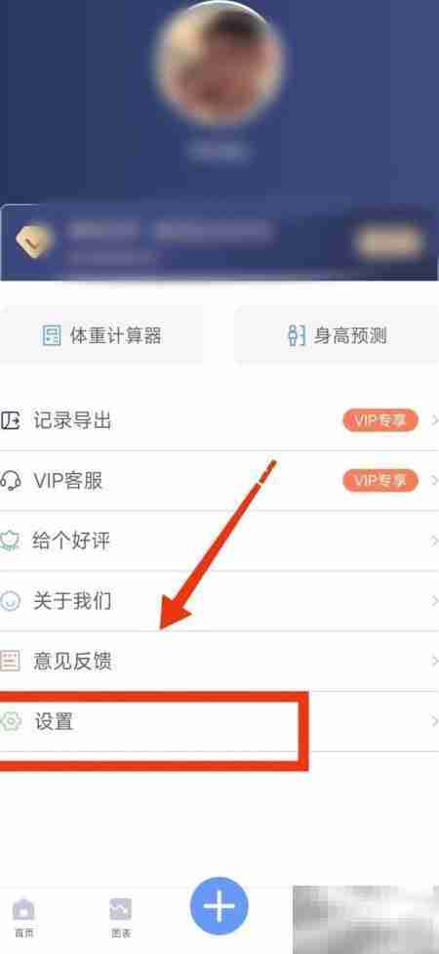Tap the feedback form icon
This screenshot has width=439, height=954.
(10, 661)
